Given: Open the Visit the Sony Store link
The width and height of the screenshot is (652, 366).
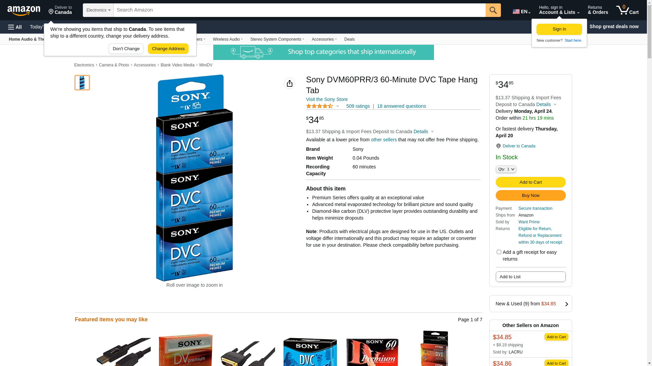Looking at the screenshot, I should click(x=327, y=99).
